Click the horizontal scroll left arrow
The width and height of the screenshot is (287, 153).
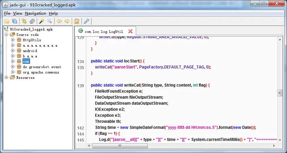[x=89, y=146]
